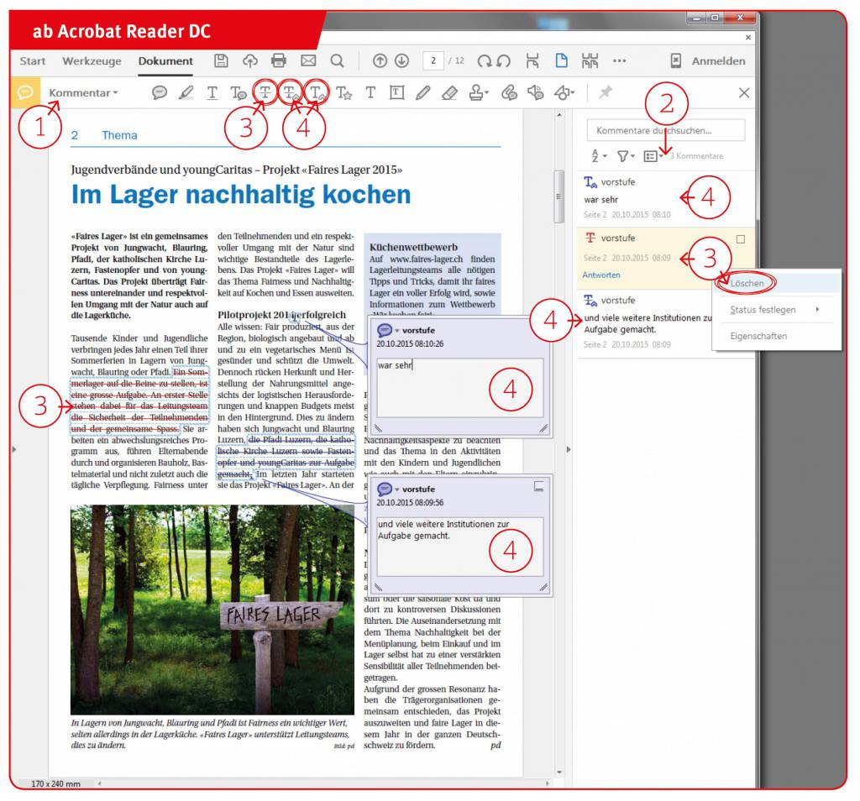Image resolution: width=860 pixels, height=801 pixels.
Task: Click the upload to cloud icon
Action: tap(250, 60)
